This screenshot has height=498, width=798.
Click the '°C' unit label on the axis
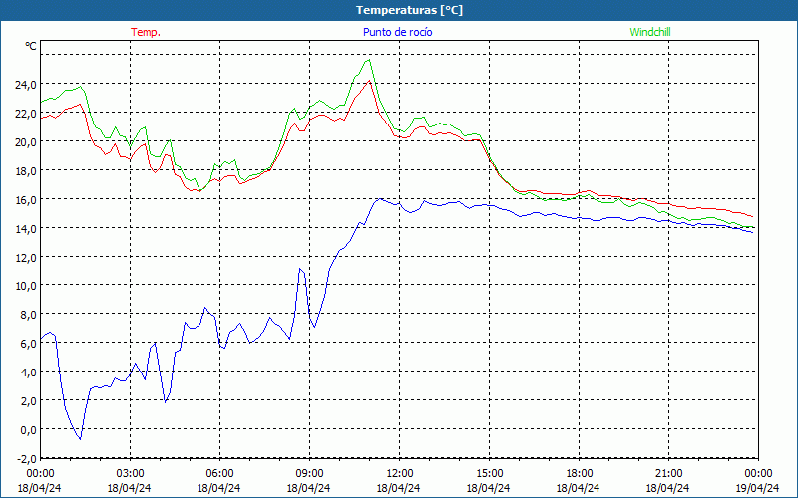31,46
